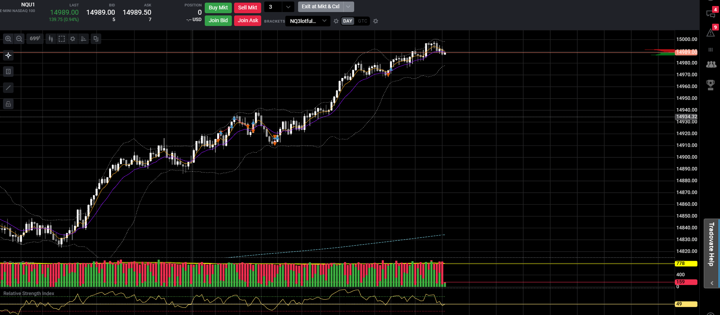The height and width of the screenshot is (315, 720).
Task: Click the change value 139.75 (0.94%)
Action: click(64, 20)
